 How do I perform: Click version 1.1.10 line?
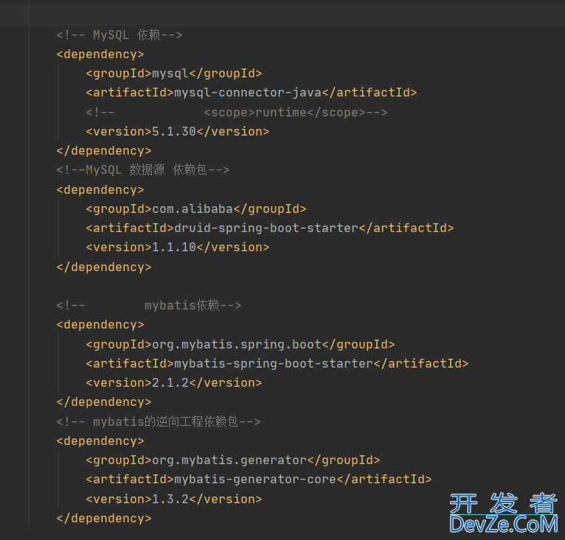(x=177, y=247)
